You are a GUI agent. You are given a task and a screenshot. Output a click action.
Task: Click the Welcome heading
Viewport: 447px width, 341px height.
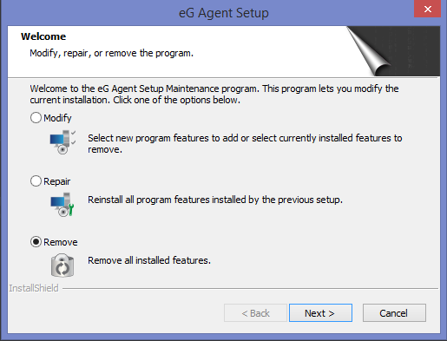43,36
